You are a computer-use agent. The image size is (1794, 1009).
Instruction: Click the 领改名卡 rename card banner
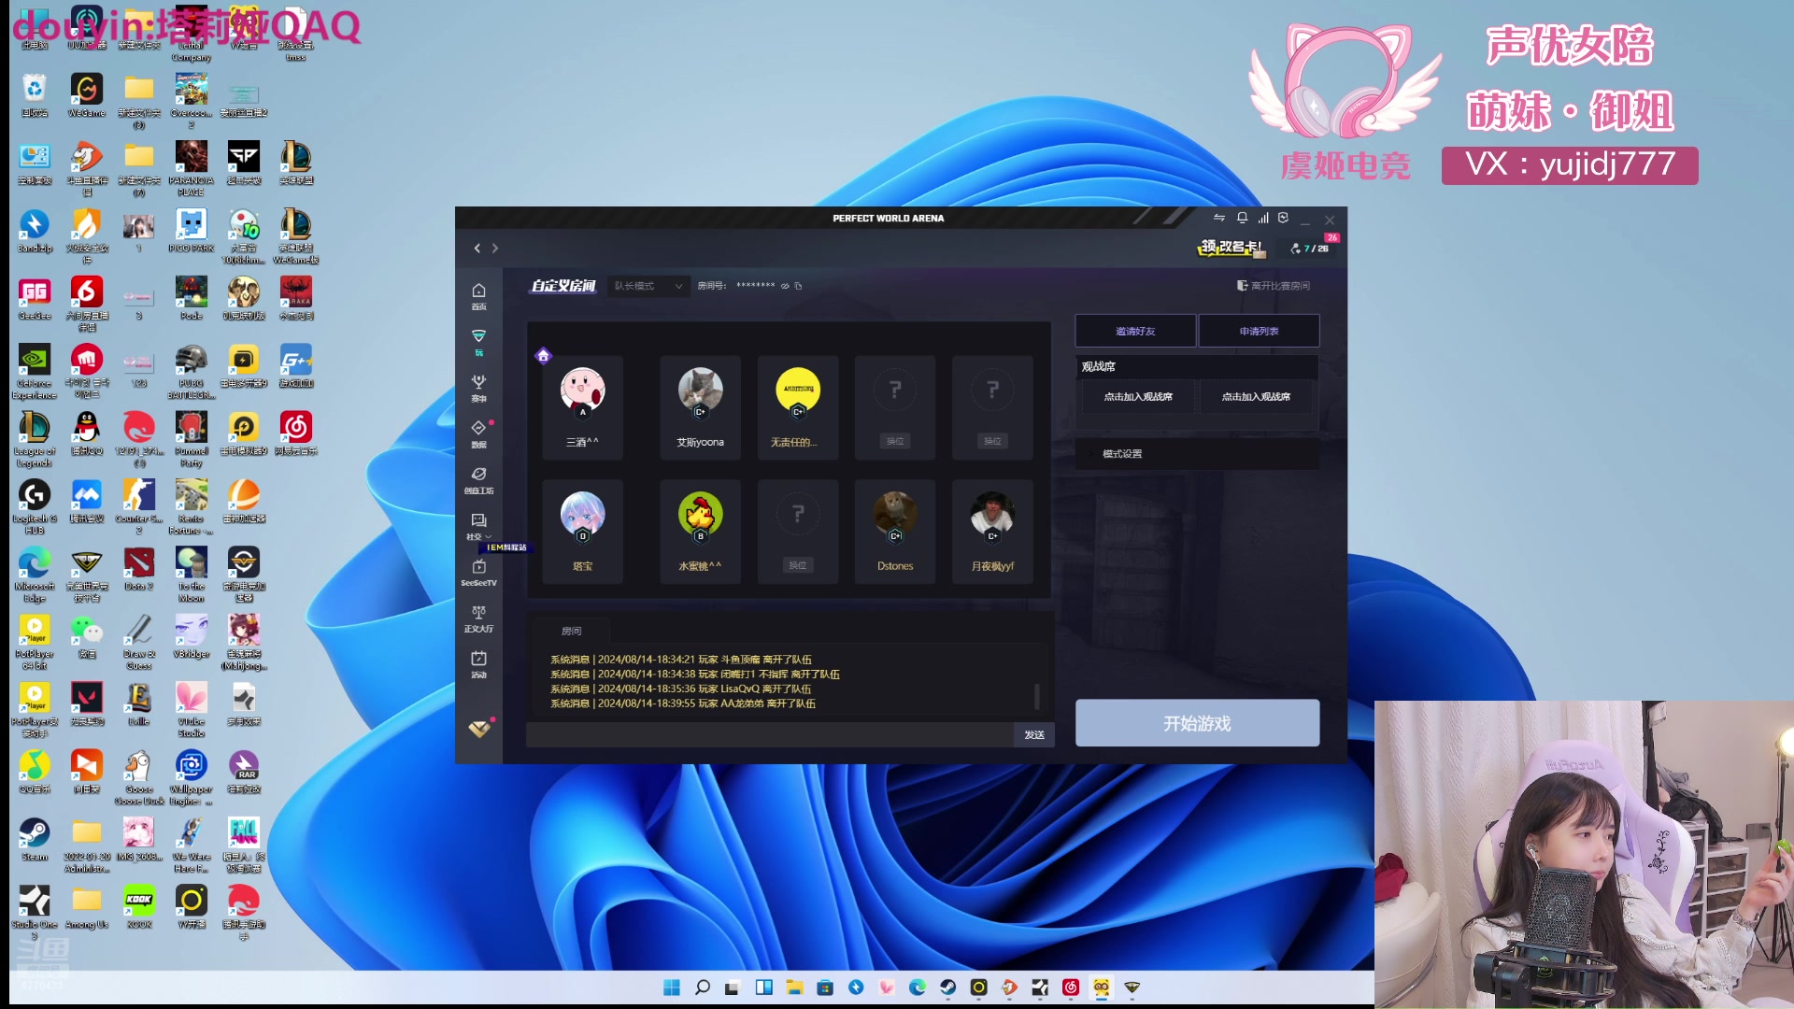pos(1232,248)
